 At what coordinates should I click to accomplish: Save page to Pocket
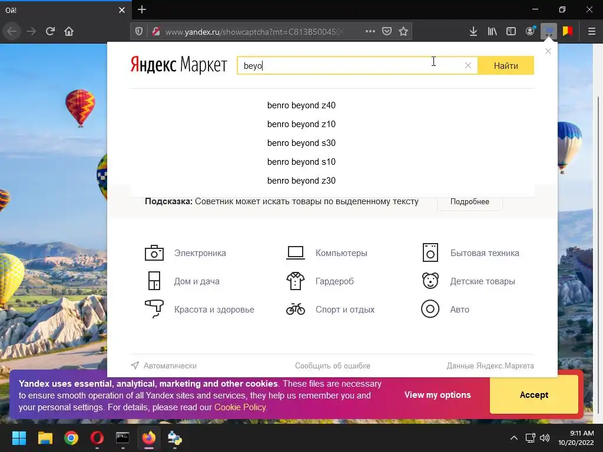click(387, 31)
